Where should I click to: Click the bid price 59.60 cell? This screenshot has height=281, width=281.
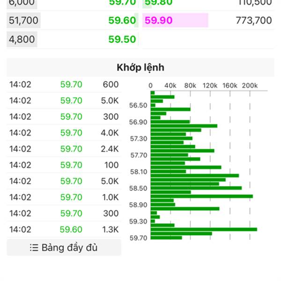pos(122,20)
